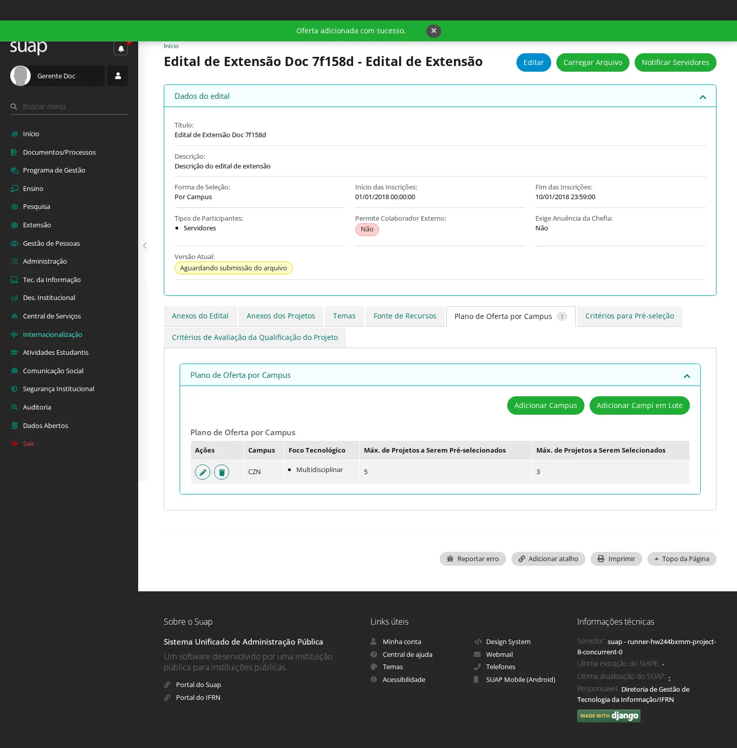Open the Início home menu icon
The width and height of the screenshot is (737, 748).
point(14,134)
